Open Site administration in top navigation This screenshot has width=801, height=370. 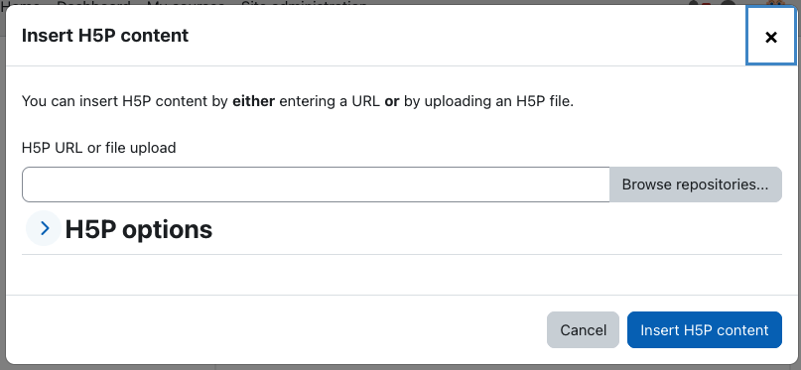(304, 3)
